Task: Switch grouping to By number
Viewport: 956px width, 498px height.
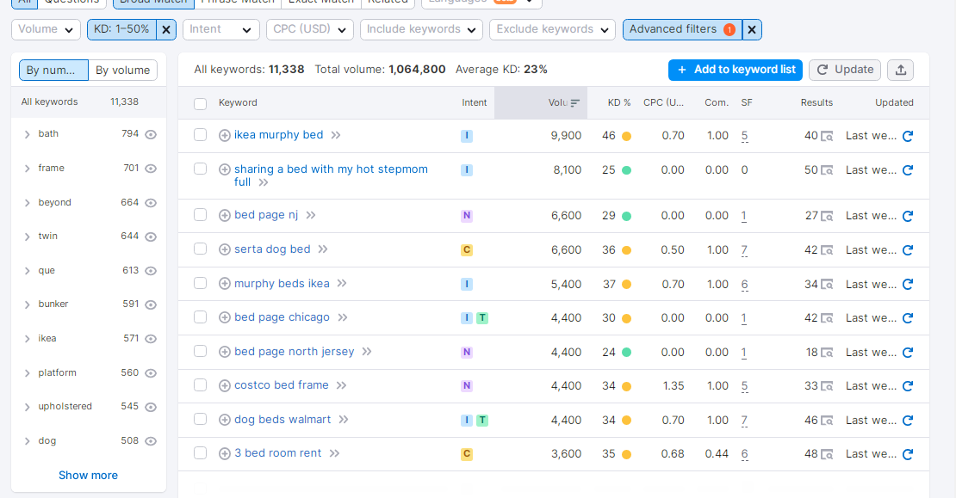Action: [x=53, y=70]
